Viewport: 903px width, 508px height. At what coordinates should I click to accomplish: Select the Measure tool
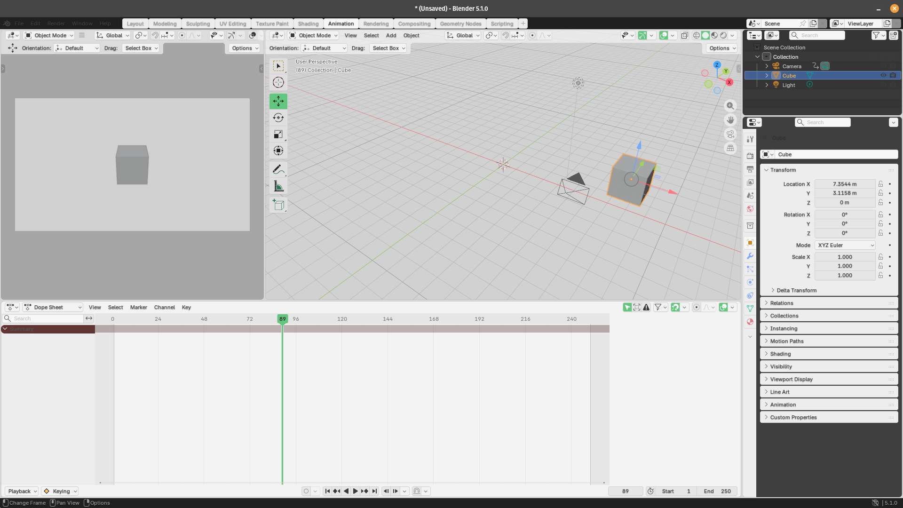click(x=278, y=186)
